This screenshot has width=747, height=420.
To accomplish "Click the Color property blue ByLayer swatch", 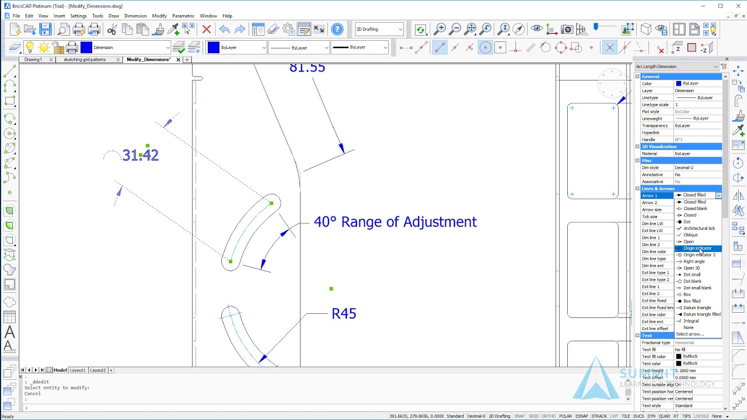I will coord(678,83).
